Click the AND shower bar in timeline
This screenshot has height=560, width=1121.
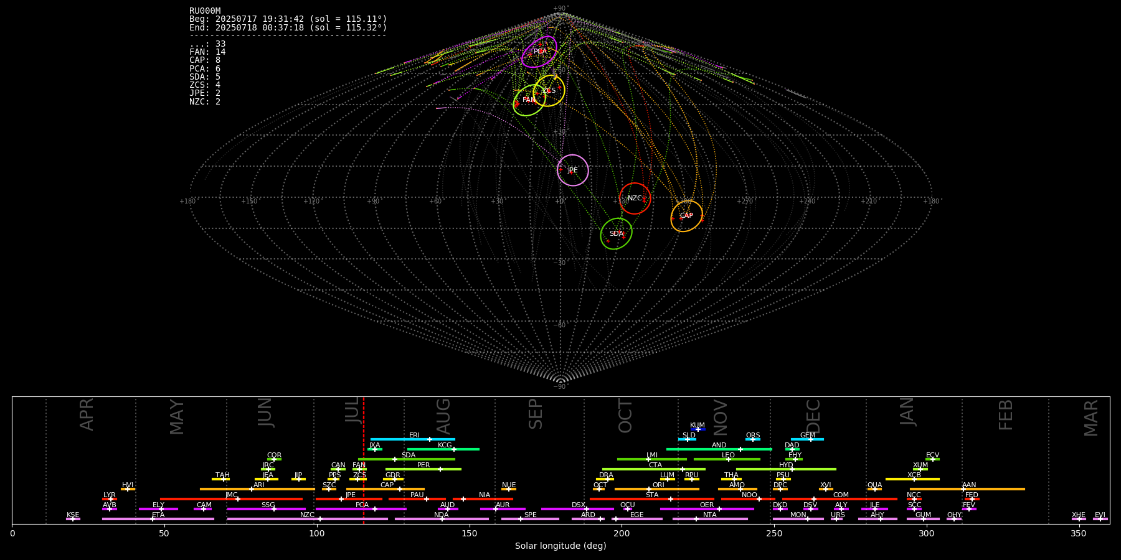pos(719,449)
